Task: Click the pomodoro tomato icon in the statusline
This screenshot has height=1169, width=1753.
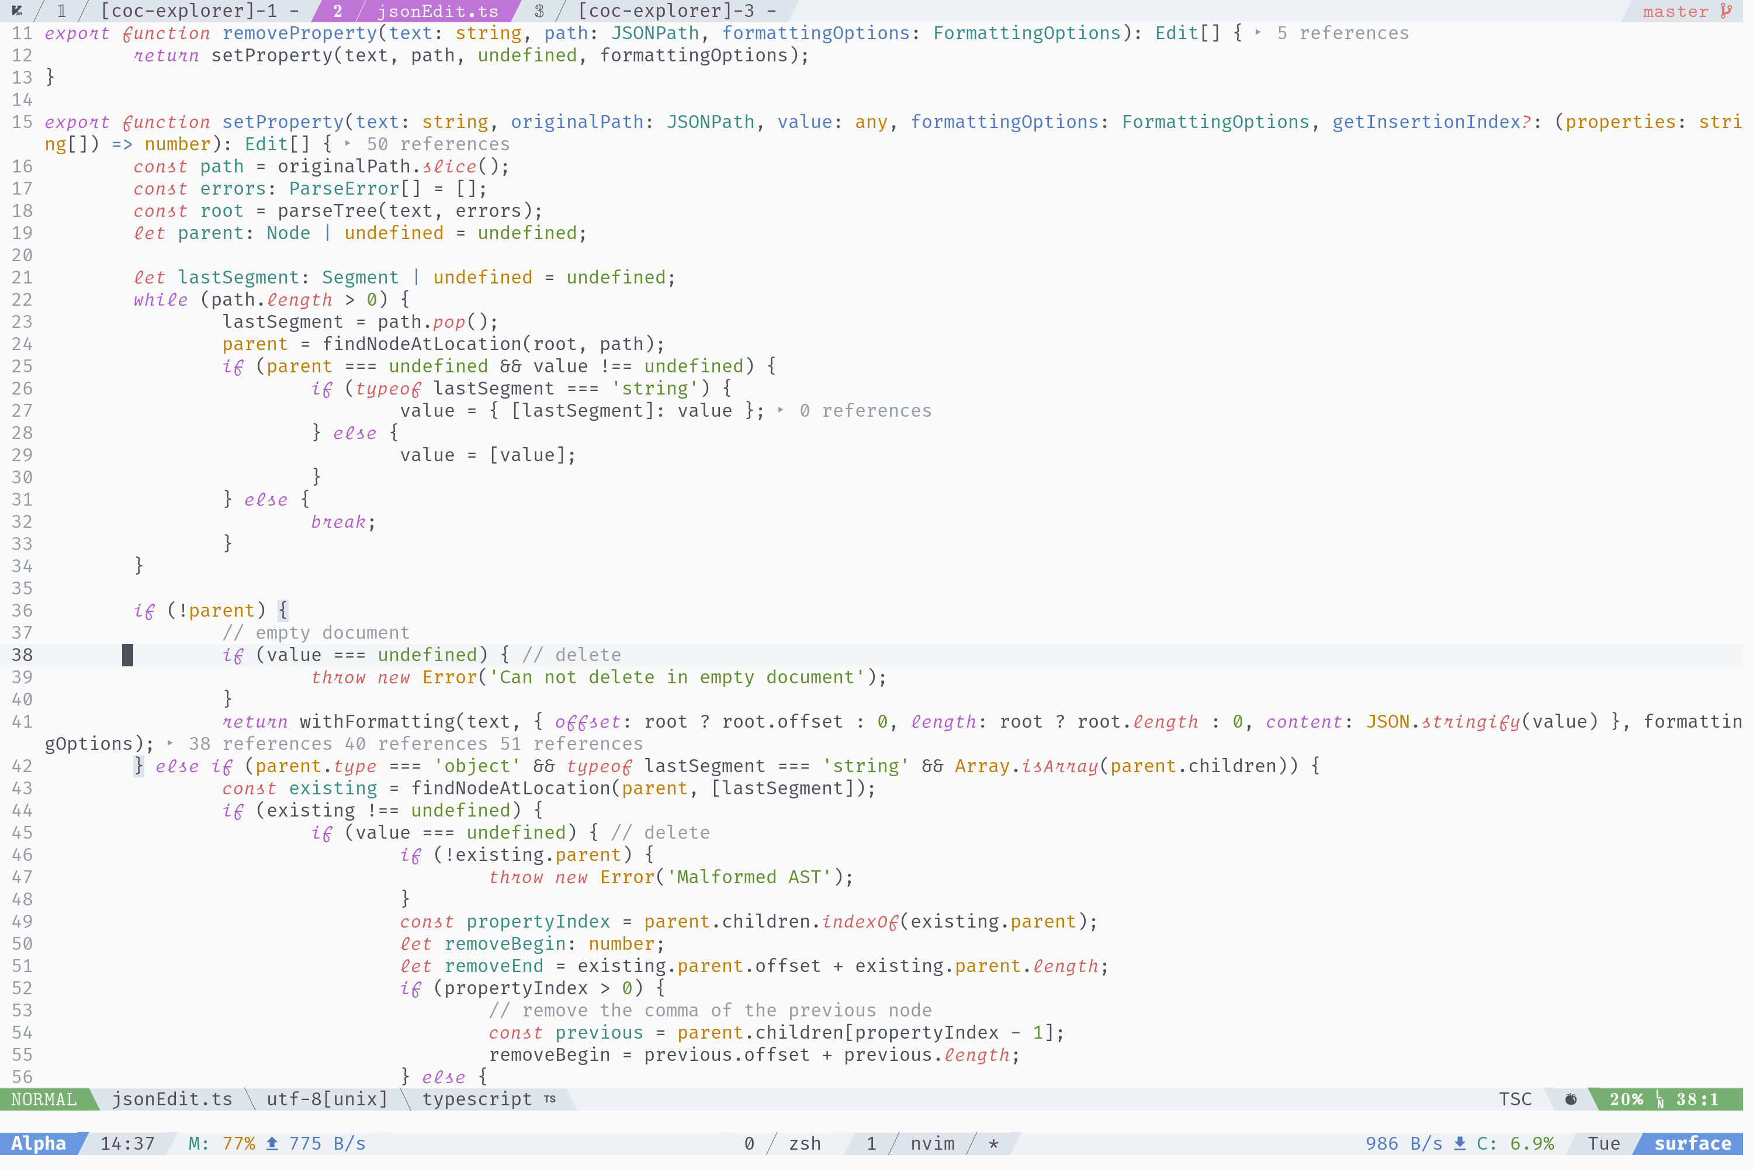Action: pos(1571,1099)
